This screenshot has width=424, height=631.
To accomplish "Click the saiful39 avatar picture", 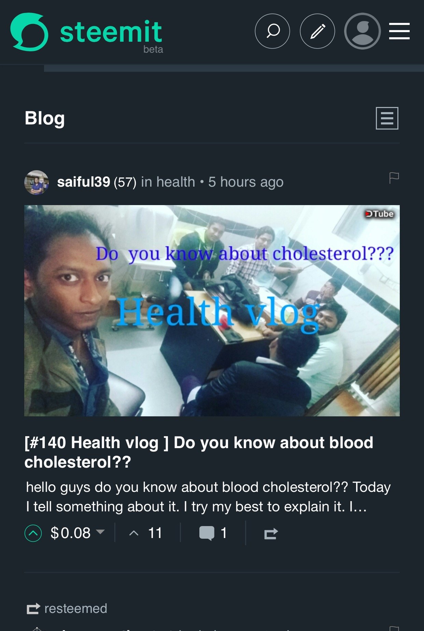I will click(37, 183).
